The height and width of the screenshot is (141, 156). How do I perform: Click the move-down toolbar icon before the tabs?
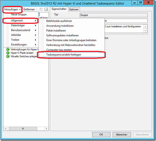[46, 9]
